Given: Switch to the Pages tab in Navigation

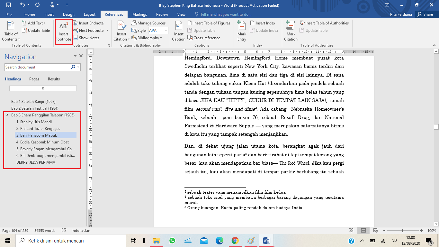Looking at the screenshot, I should pyautogui.click(x=34, y=79).
